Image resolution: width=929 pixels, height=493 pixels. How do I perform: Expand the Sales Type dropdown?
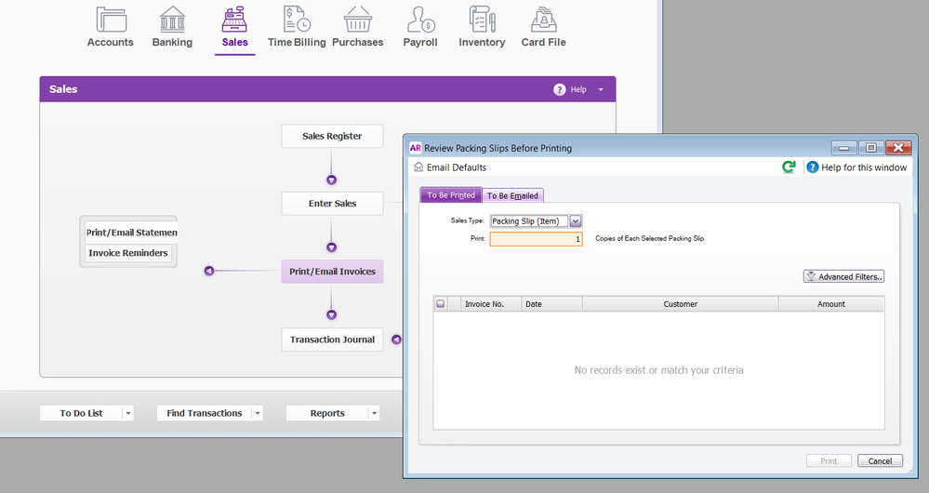pyautogui.click(x=575, y=221)
